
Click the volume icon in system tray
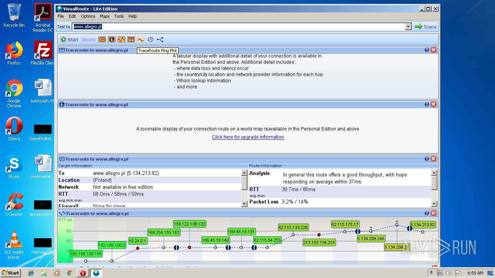pos(449,273)
